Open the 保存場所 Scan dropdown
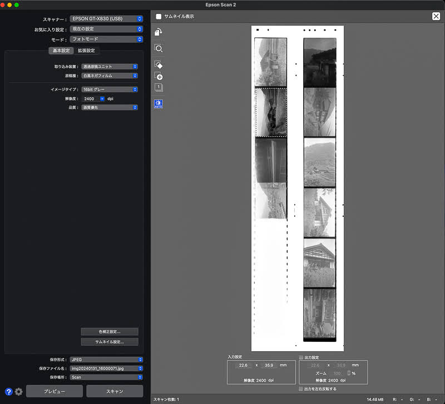445x404 pixels. pyautogui.click(x=106, y=377)
